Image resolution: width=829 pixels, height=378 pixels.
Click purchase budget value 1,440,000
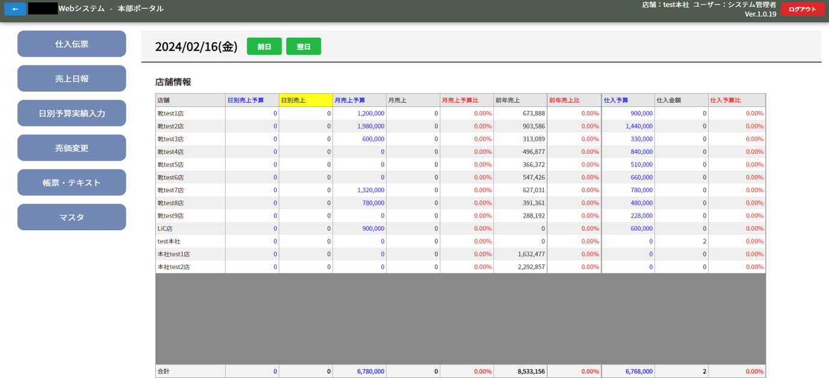click(x=639, y=126)
